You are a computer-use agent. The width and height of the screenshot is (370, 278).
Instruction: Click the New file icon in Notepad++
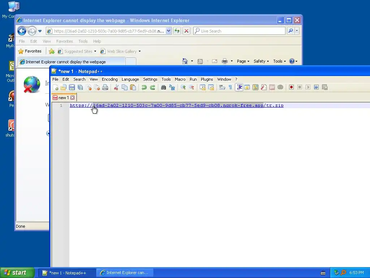click(x=56, y=88)
